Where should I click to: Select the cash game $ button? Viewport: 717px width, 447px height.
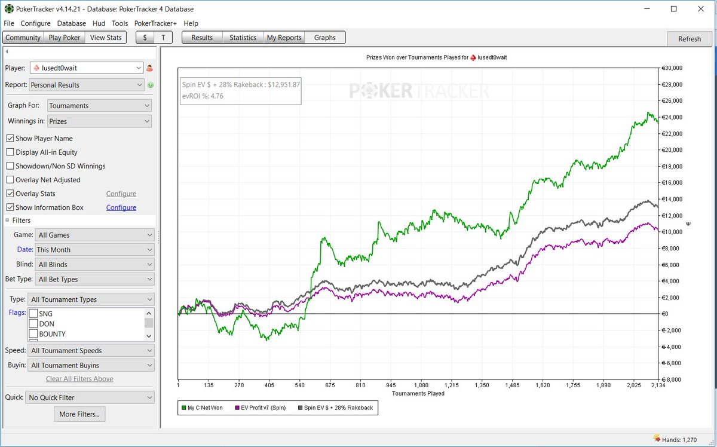145,38
